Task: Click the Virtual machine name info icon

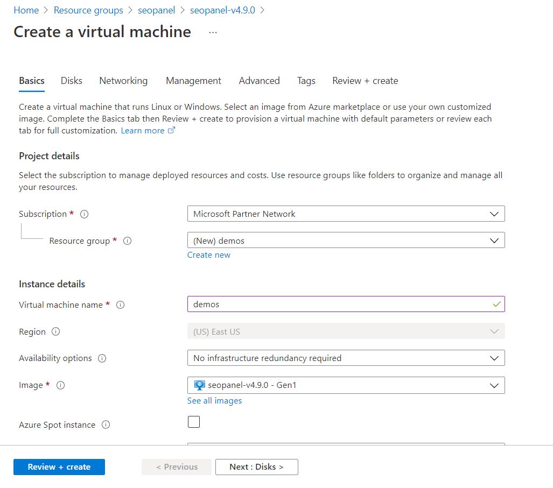Action: 121,305
